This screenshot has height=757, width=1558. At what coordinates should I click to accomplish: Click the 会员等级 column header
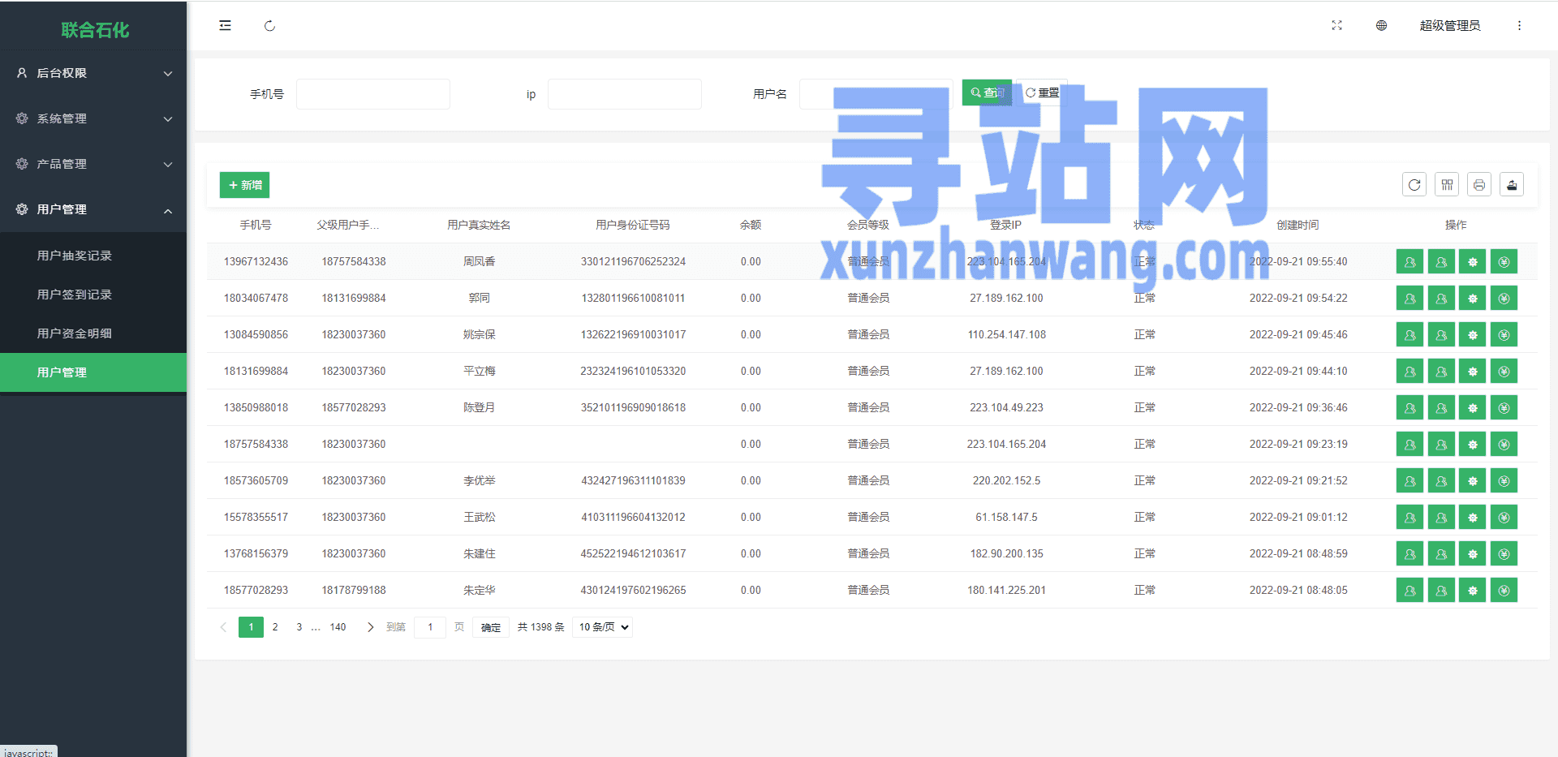868,225
